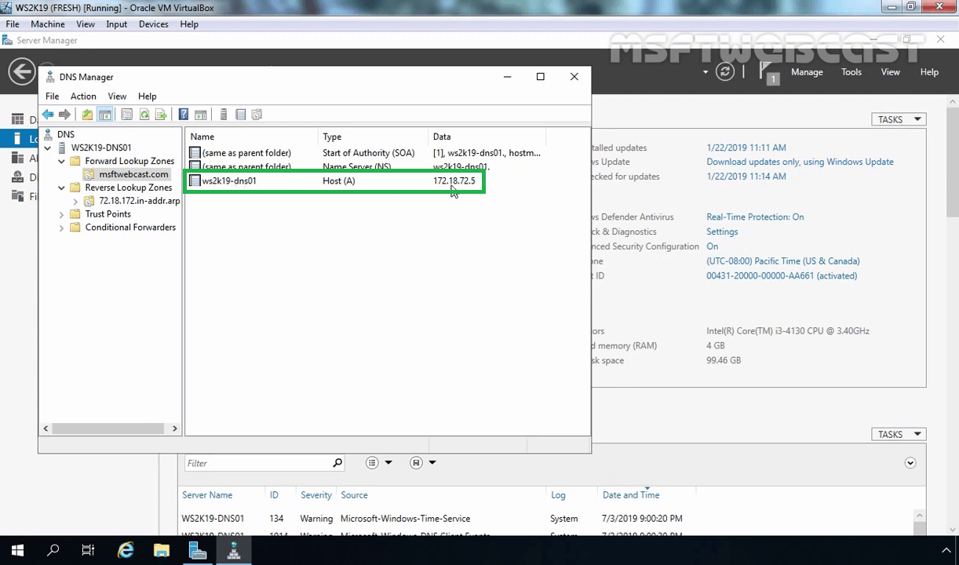Click the events Filter input field

(258, 463)
